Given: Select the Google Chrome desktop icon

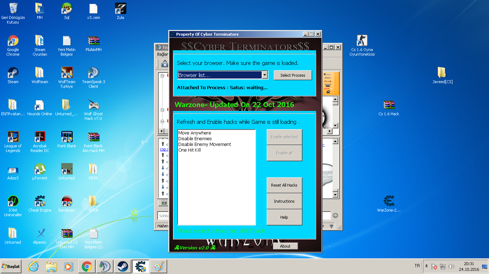Looking at the screenshot, I should coord(13,46).
